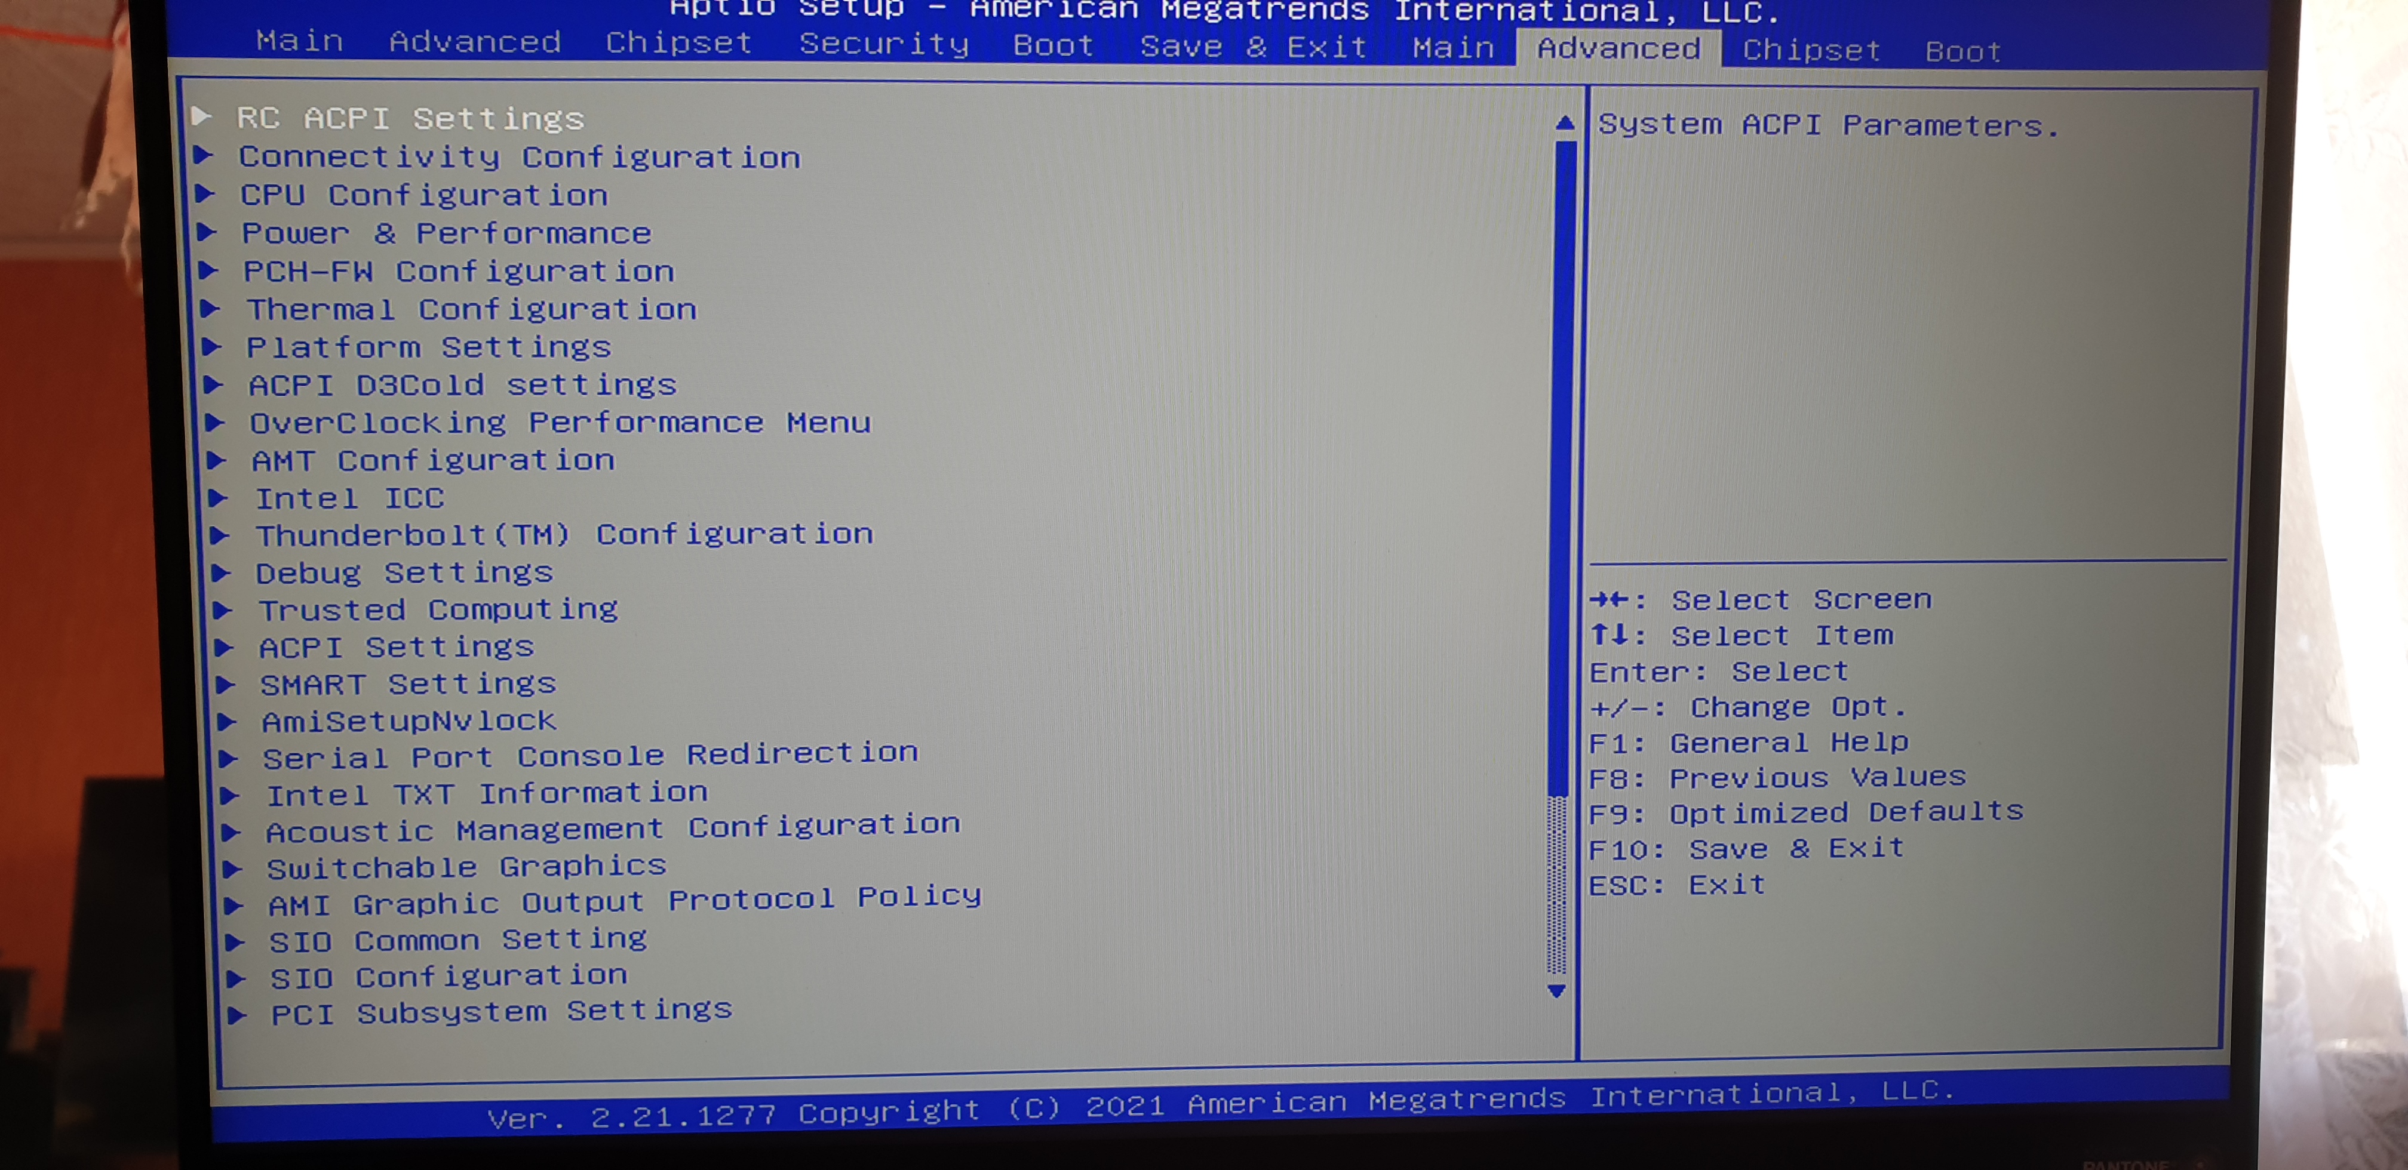This screenshot has width=2408, height=1170.
Task: Select Intel TXT Information entry
Action: click(487, 795)
